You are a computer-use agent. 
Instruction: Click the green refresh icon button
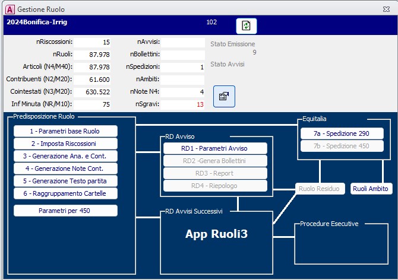(247, 26)
